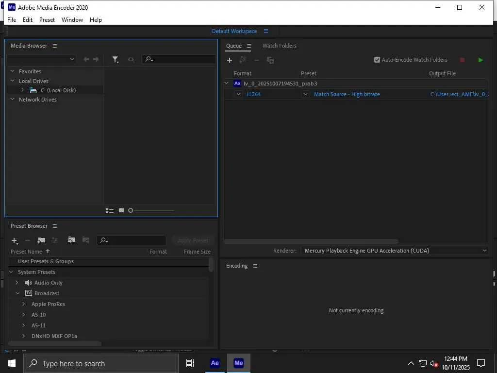Open the Default Workspace menu icon
The image size is (497, 373).
266,31
